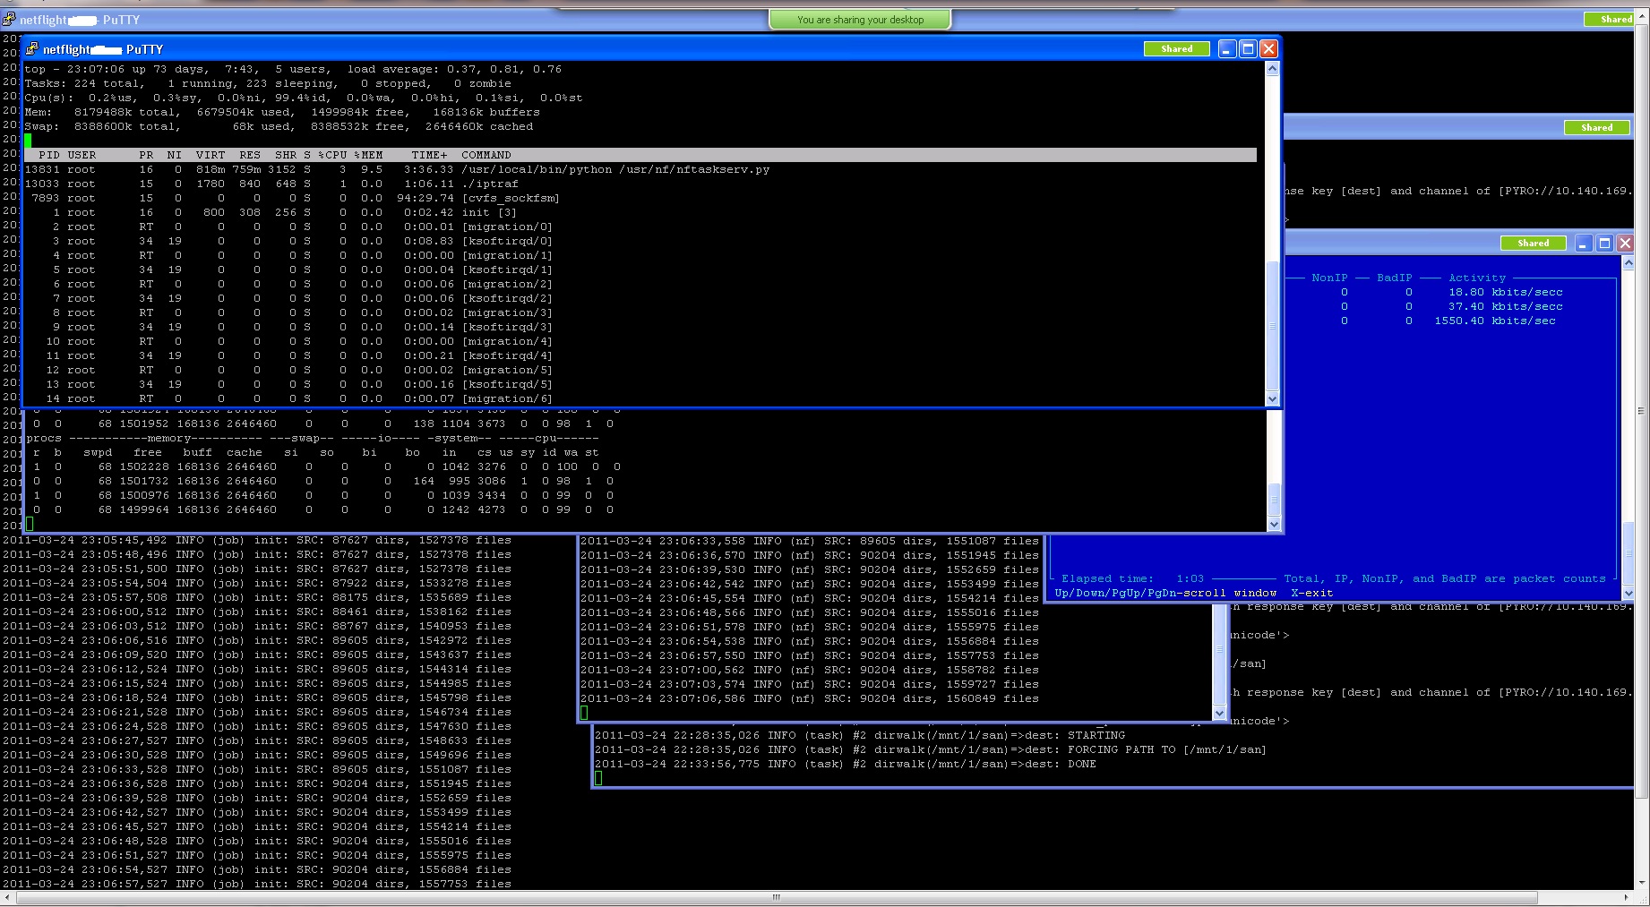This screenshot has width=1650, height=907.
Task: Click the left arrow of the bottom horizontal scrollbar
Action: [x=7, y=897]
